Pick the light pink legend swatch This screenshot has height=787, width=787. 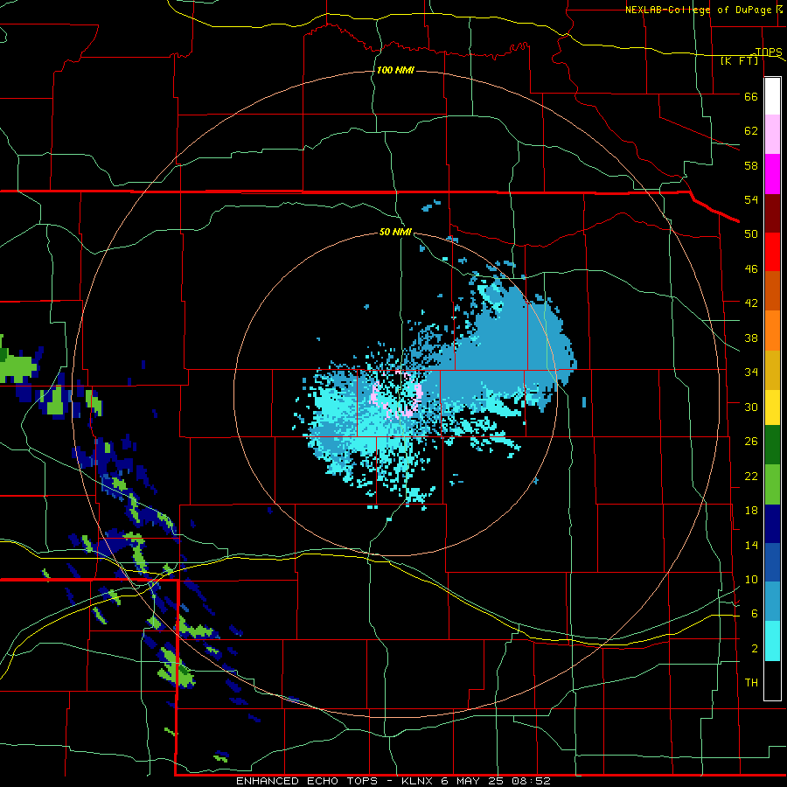pos(772,135)
